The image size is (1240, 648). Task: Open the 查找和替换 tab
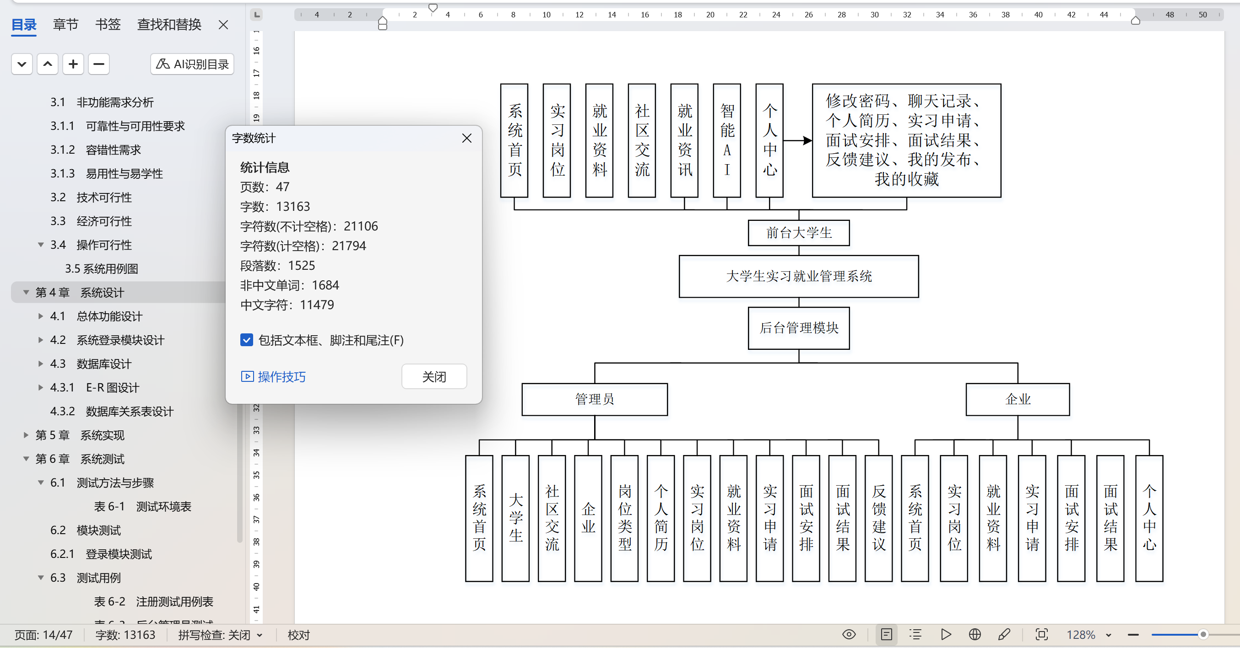pyautogui.click(x=169, y=24)
